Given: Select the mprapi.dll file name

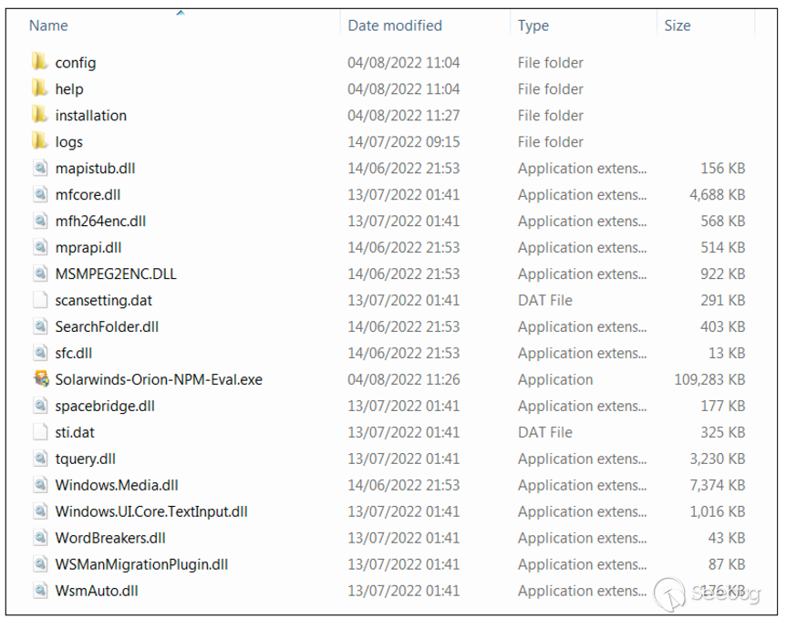Looking at the screenshot, I should click(x=88, y=248).
